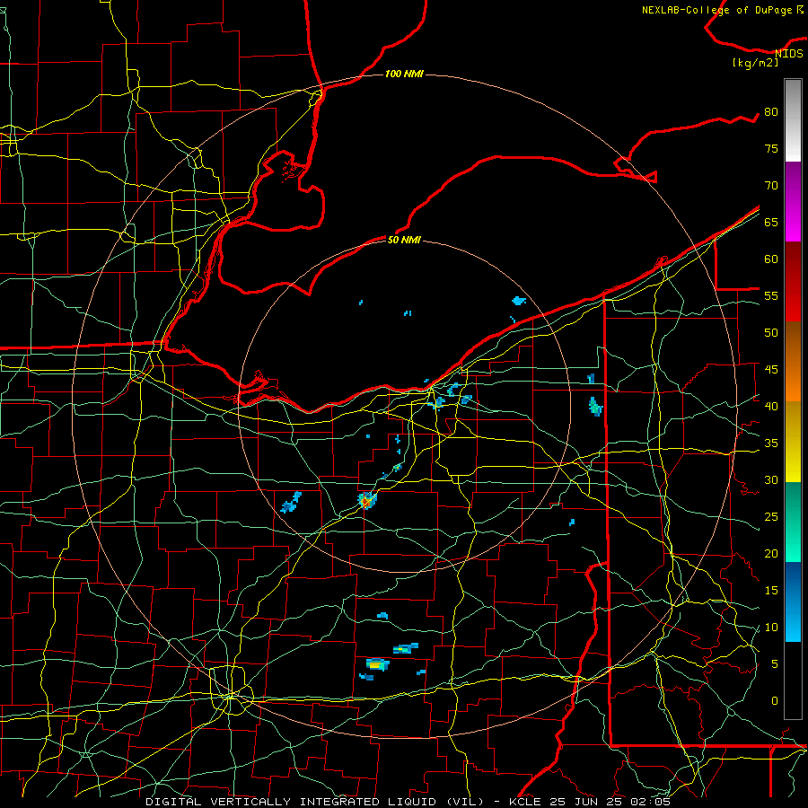Click the 10 value on the color scale
The width and height of the screenshot is (808, 808).
click(x=771, y=627)
